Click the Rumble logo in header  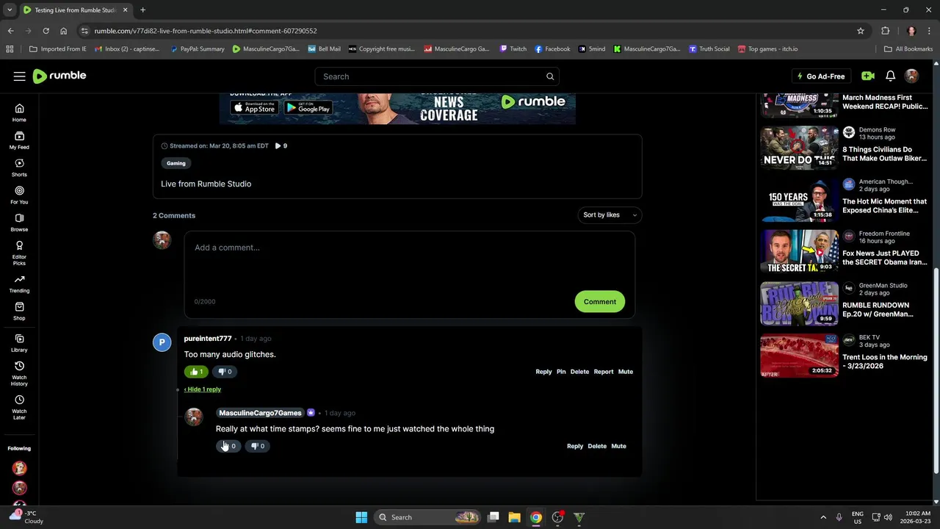(x=59, y=76)
